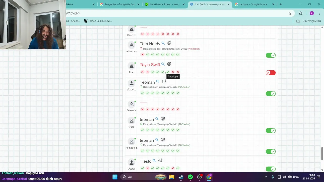Click Albatross player avatar
This screenshot has width=324, height=182.
coord(131,45)
